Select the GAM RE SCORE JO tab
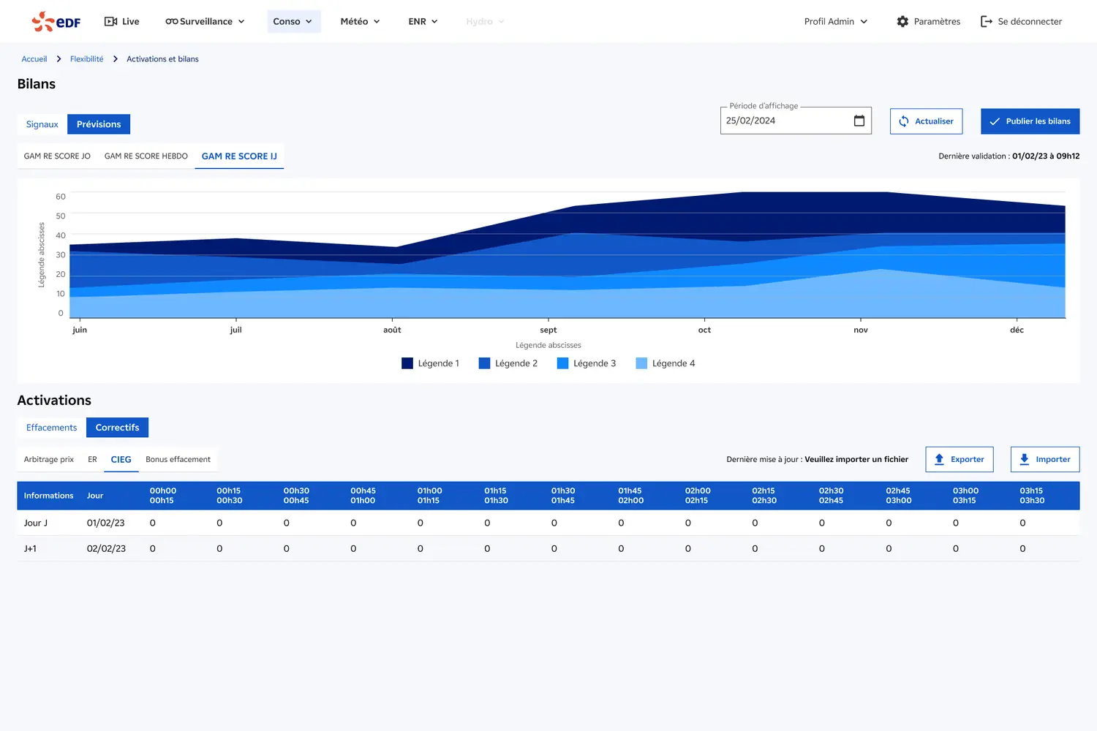The width and height of the screenshot is (1097, 731). coord(57,156)
